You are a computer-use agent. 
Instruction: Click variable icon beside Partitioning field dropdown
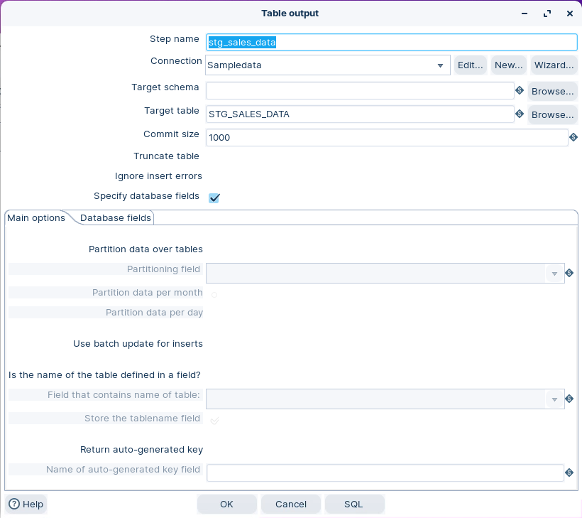(569, 273)
